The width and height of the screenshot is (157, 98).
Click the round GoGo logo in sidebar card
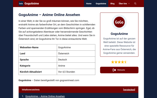coord(119,22)
